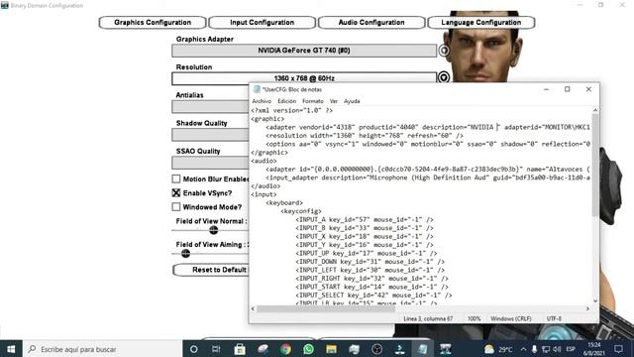Click 'UTF-8' in Notepad status bar
634x357 pixels.
[x=554, y=319]
